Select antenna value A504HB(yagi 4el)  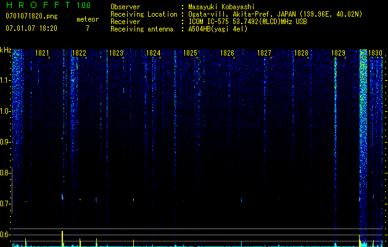[x=218, y=29]
